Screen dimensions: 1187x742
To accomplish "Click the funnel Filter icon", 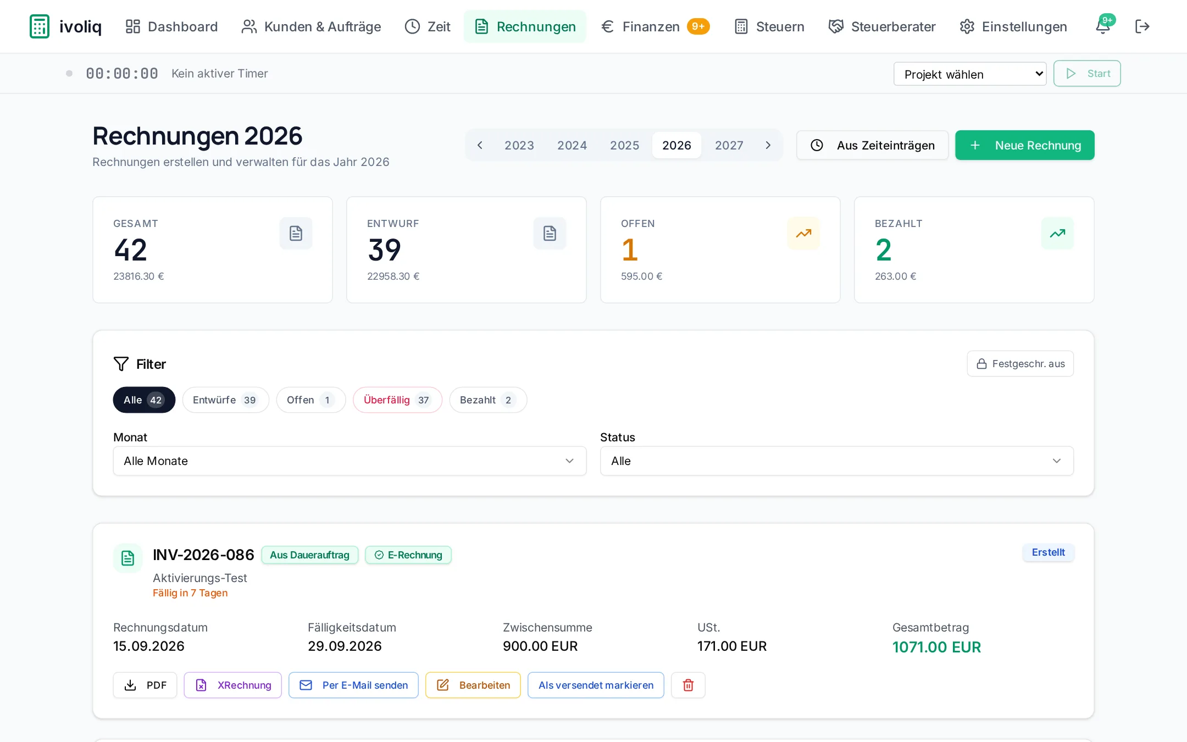I will point(121,364).
